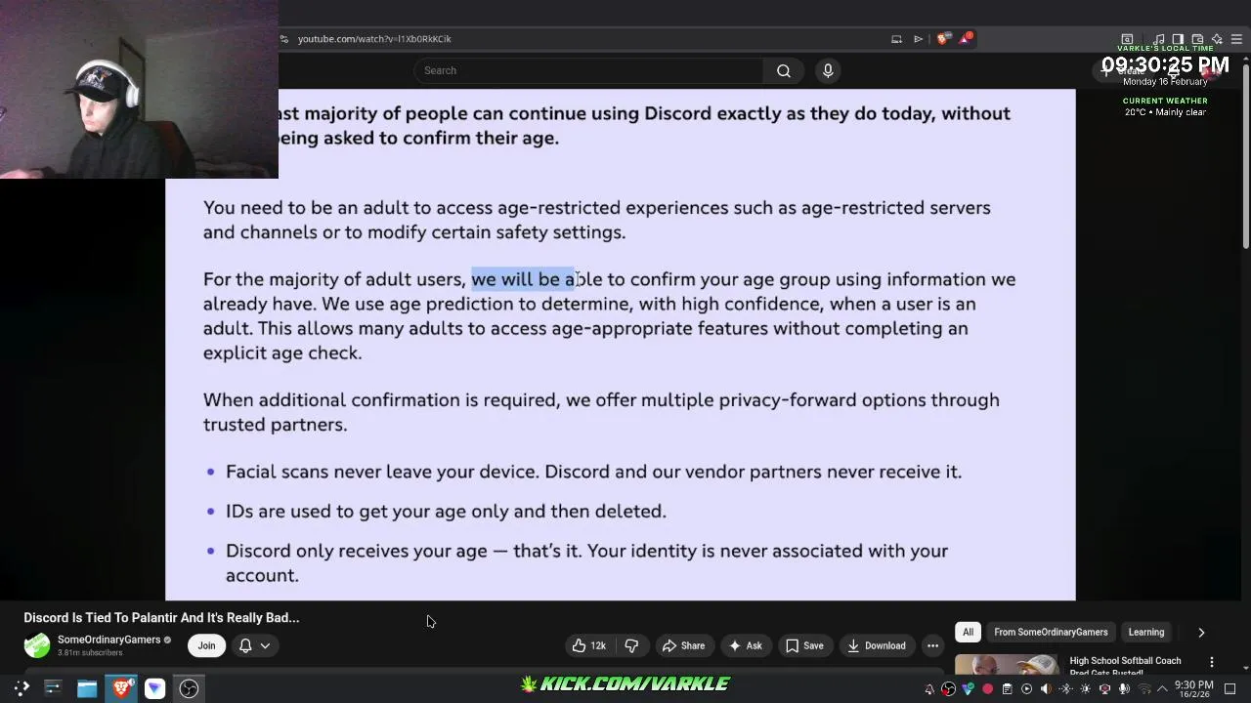This screenshot has height=703, width=1251.
Task: Activate voice search microphone icon
Action: [x=828, y=70]
